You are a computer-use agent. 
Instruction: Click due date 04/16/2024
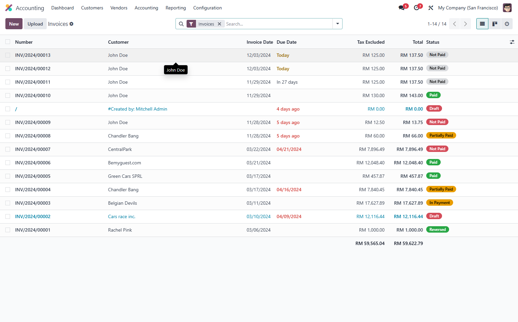pyautogui.click(x=289, y=190)
